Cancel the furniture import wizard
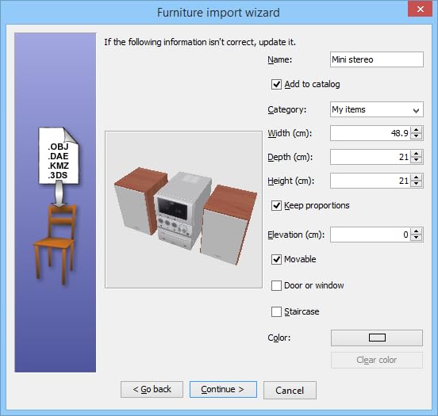The width and height of the screenshot is (438, 416). tap(290, 390)
